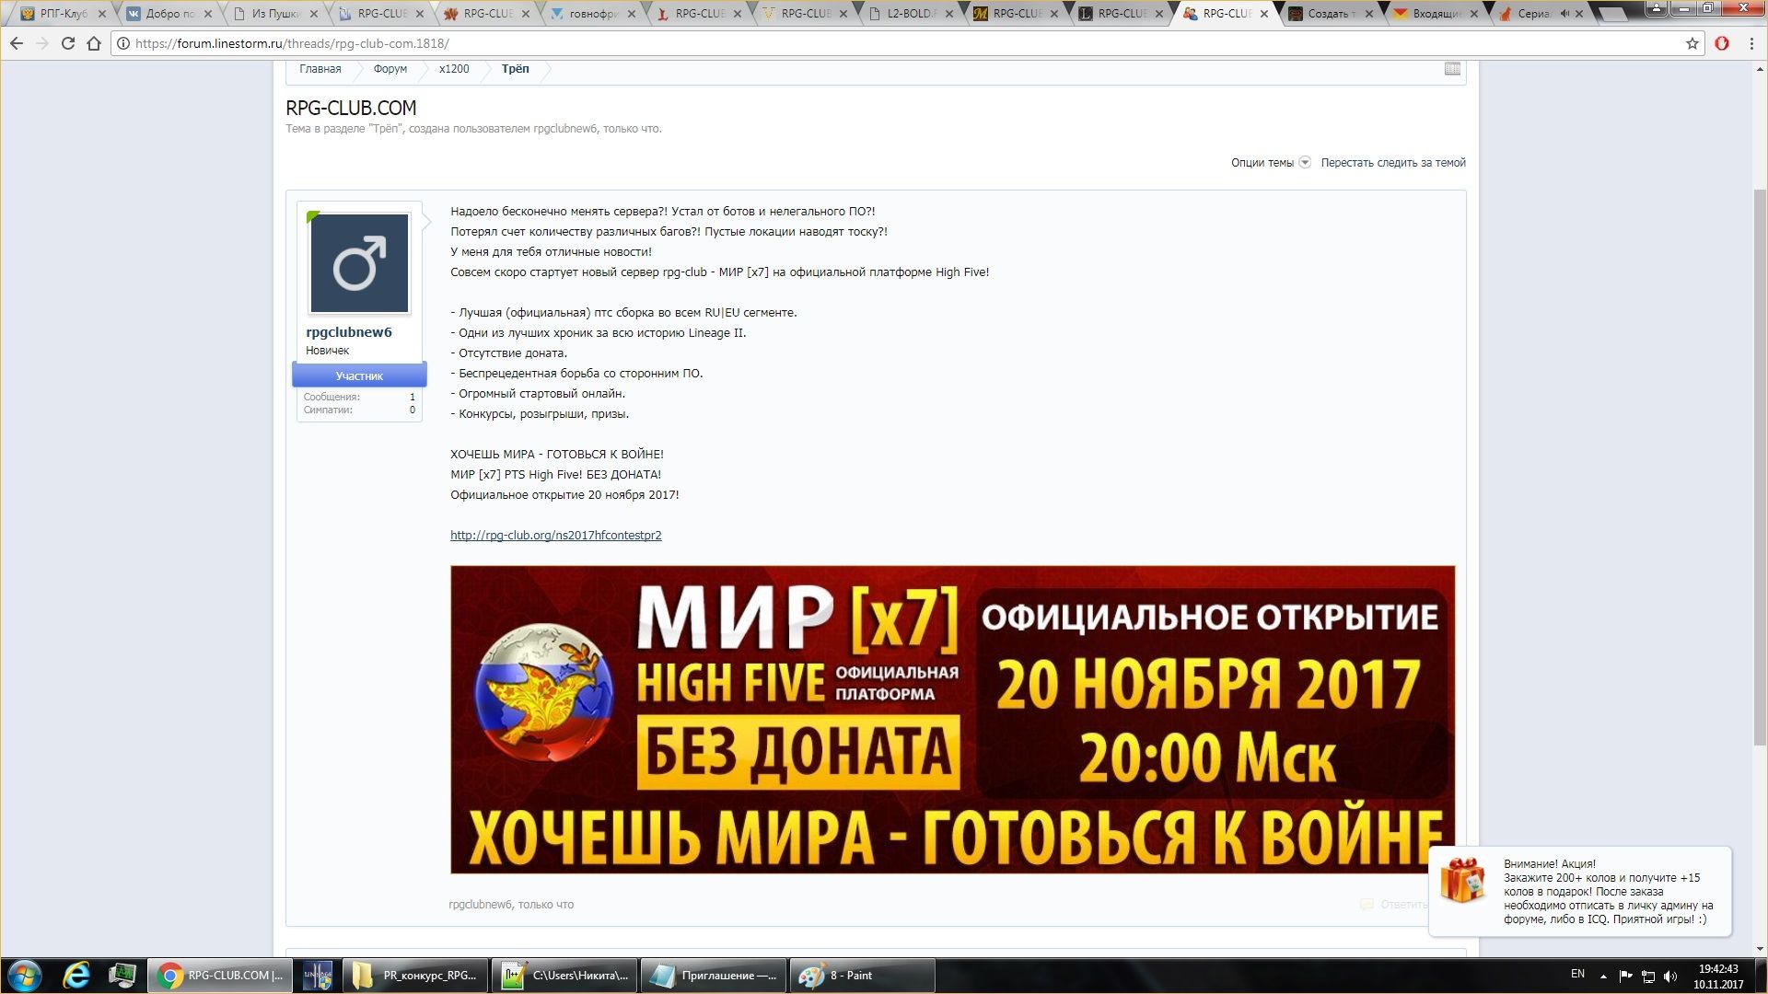This screenshot has width=1768, height=994.
Task: Click the Windows Start orb
Action: [24, 975]
